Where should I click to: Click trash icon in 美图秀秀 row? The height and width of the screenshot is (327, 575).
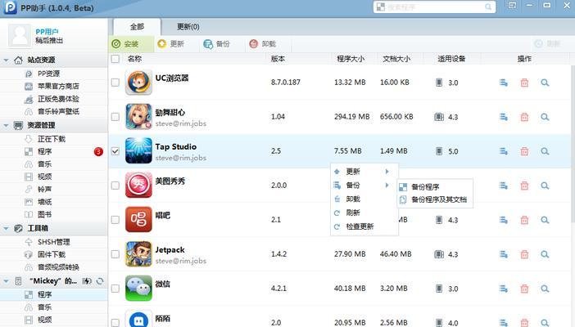524,186
